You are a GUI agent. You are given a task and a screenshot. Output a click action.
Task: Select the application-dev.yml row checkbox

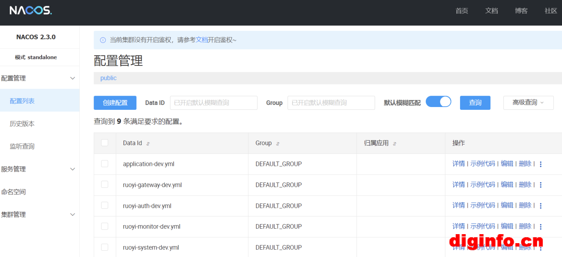click(x=105, y=163)
